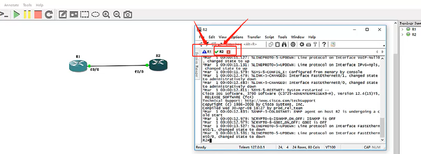Click the terminal scrollbar up arrow
This screenshot has width=421, height=154.
(x=382, y=58)
